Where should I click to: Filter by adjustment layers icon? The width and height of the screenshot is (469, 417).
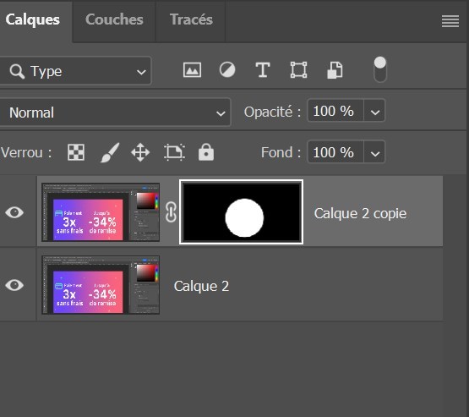(227, 70)
